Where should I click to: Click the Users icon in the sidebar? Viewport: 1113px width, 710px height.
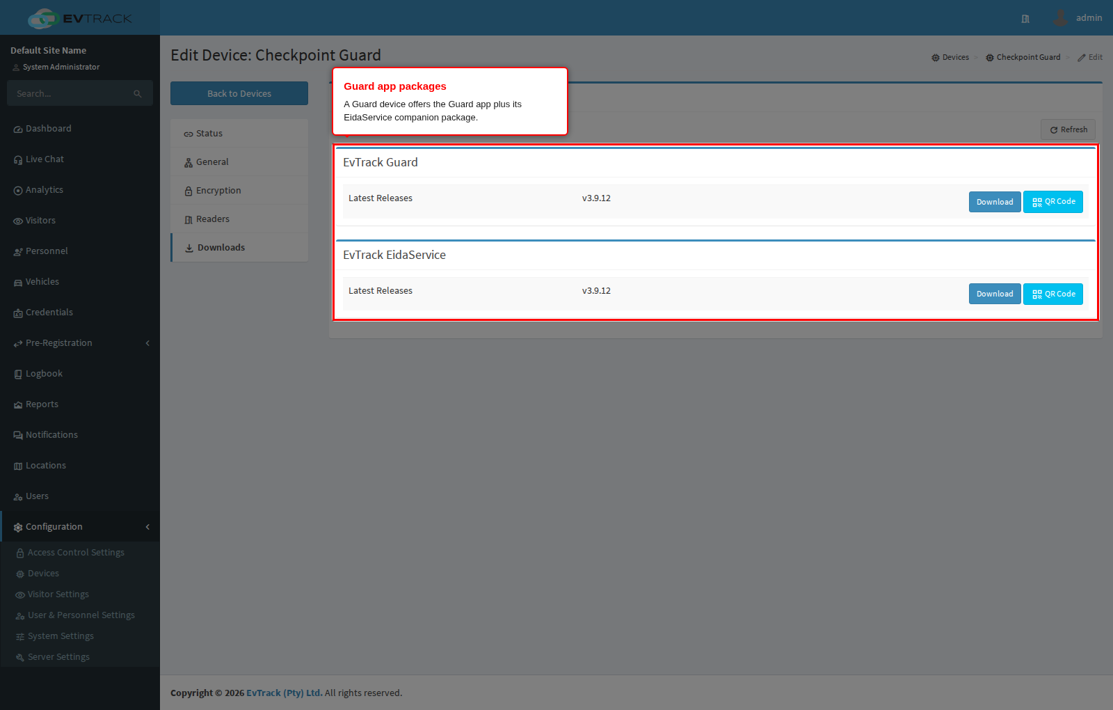[x=18, y=497]
